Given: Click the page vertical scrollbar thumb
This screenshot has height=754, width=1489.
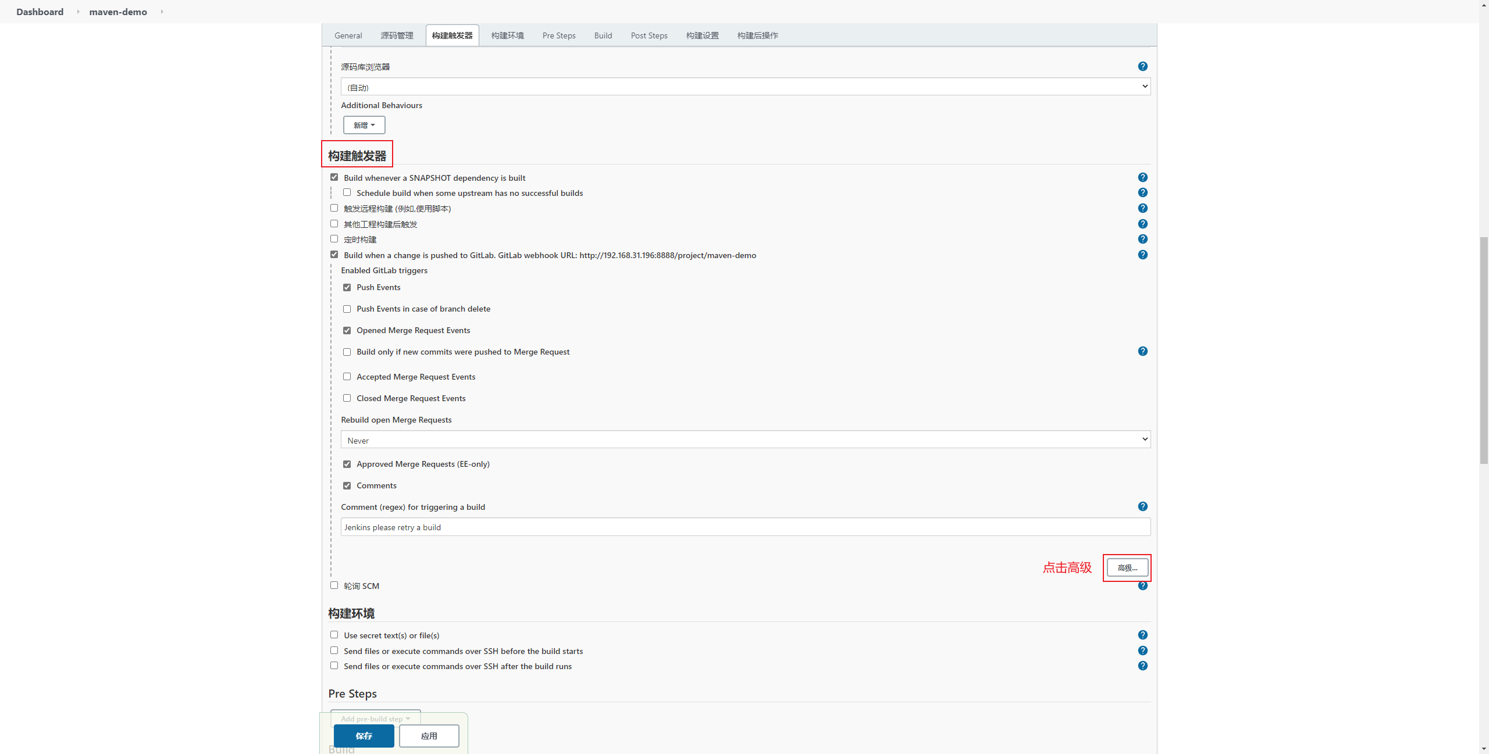Looking at the screenshot, I should pyautogui.click(x=1484, y=350).
